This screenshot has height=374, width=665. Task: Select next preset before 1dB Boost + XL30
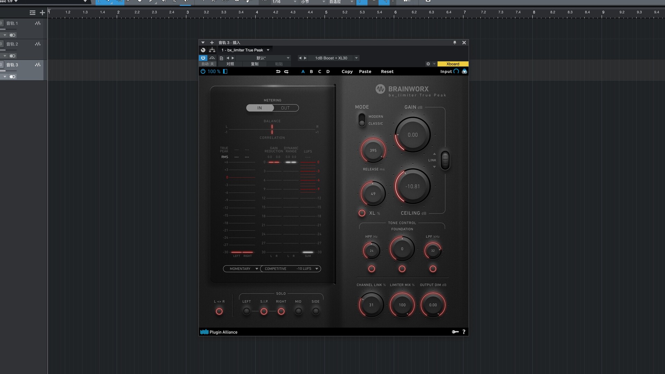305,58
